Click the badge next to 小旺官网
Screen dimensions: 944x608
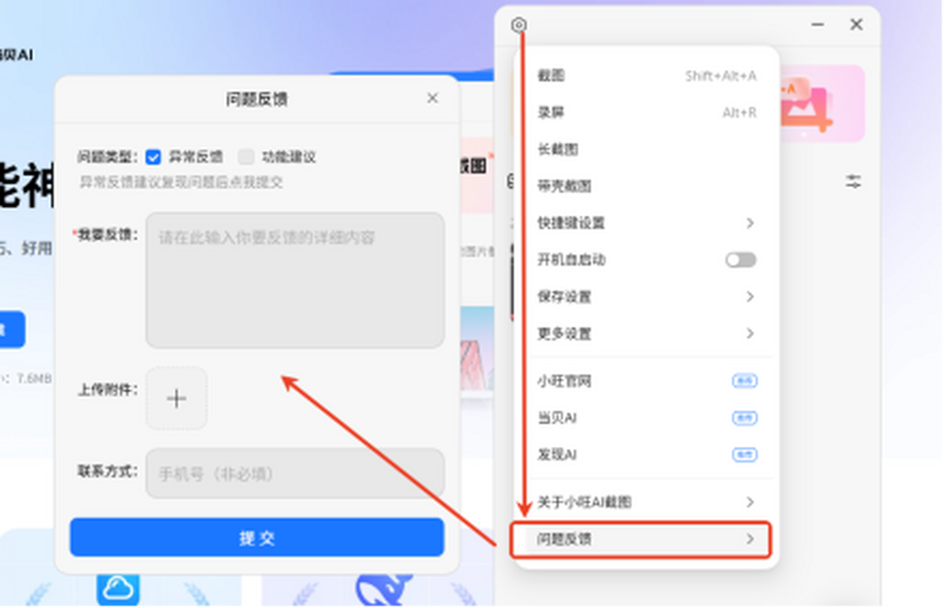tap(744, 381)
